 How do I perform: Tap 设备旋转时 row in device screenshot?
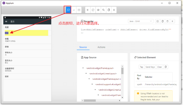click(27, 69)
